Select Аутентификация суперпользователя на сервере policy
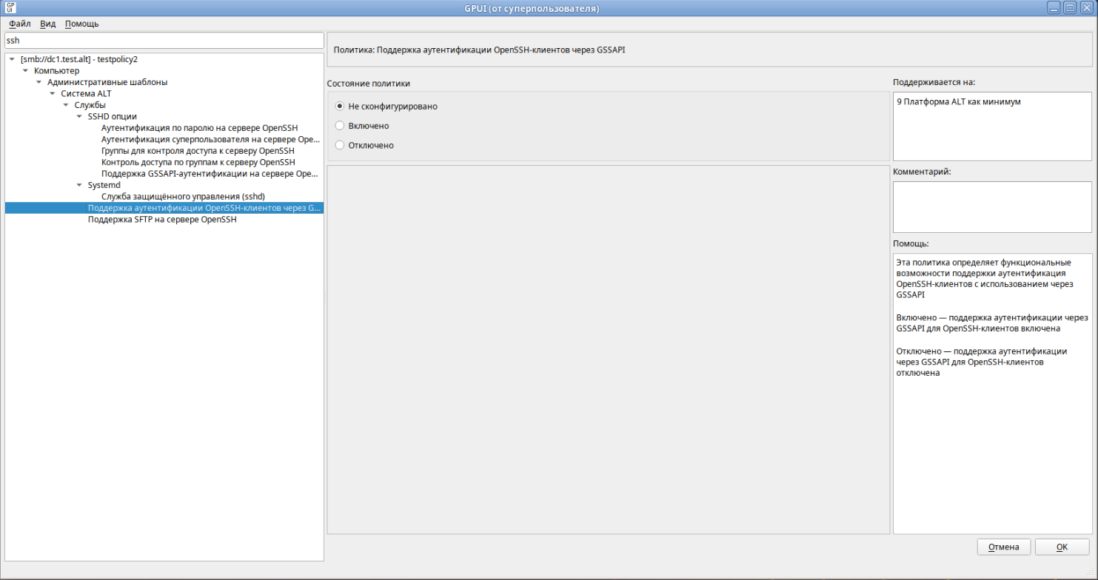This screenshot has width=1098, height=580. pos(210,139)
